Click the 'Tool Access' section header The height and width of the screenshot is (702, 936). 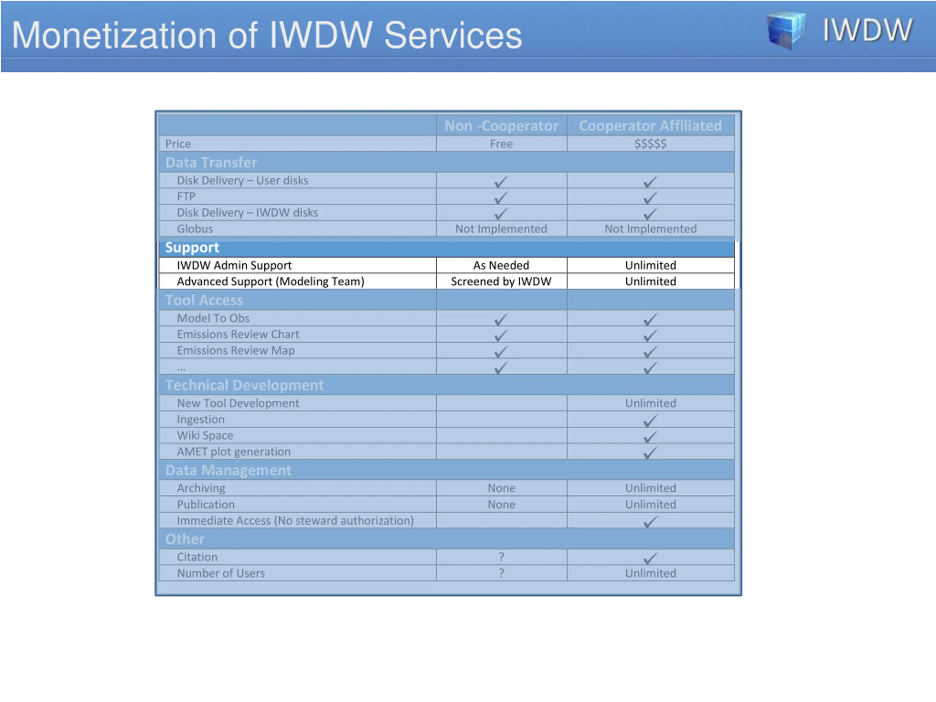pos(204,301)
